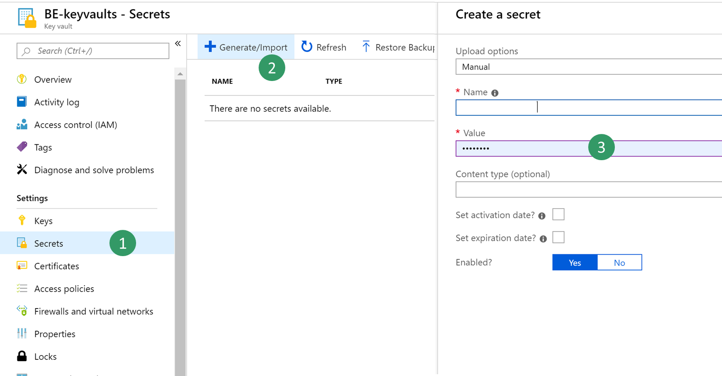This screenshot has height=376, width=722.
Task: Open the Upload options Manual dropdown
Action: [x=589, y=67]
